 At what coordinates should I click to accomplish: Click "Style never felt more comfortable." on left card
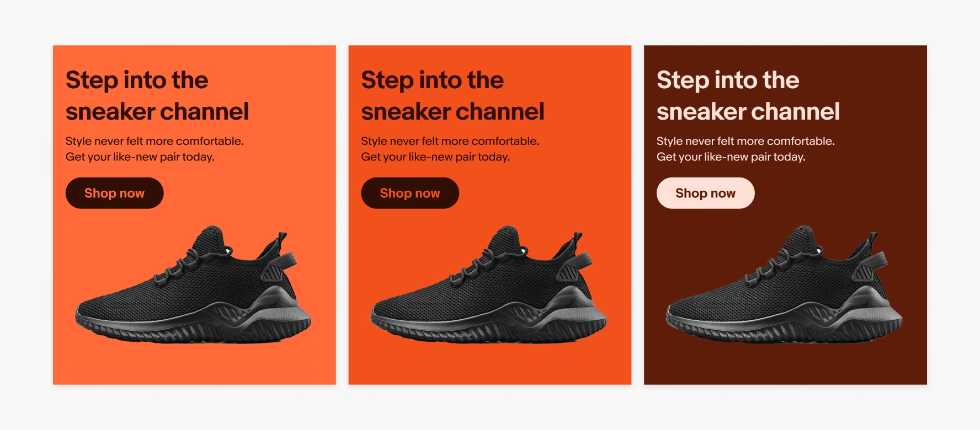pos(155,141)
